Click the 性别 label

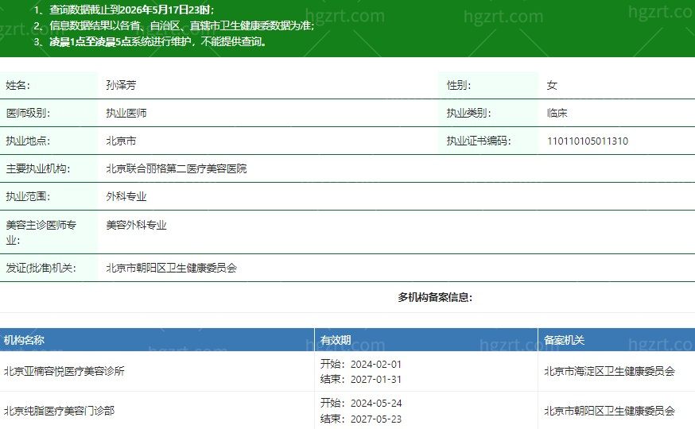tap(459, 85)
